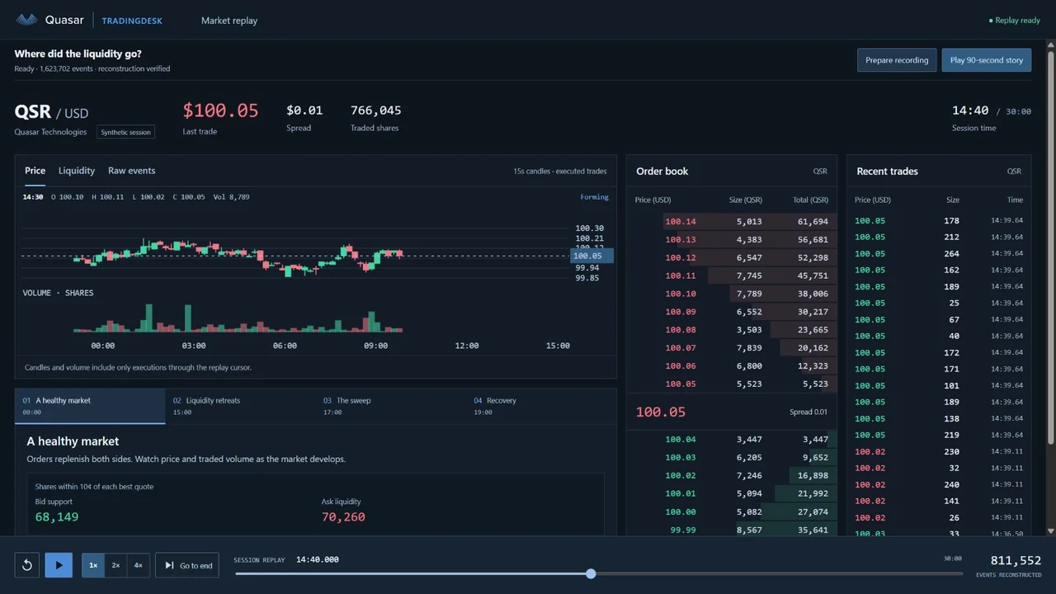Click Play 90-second story button
Image resolution: width=1056 pixels, height=594 pixels.
coord(987,60)
